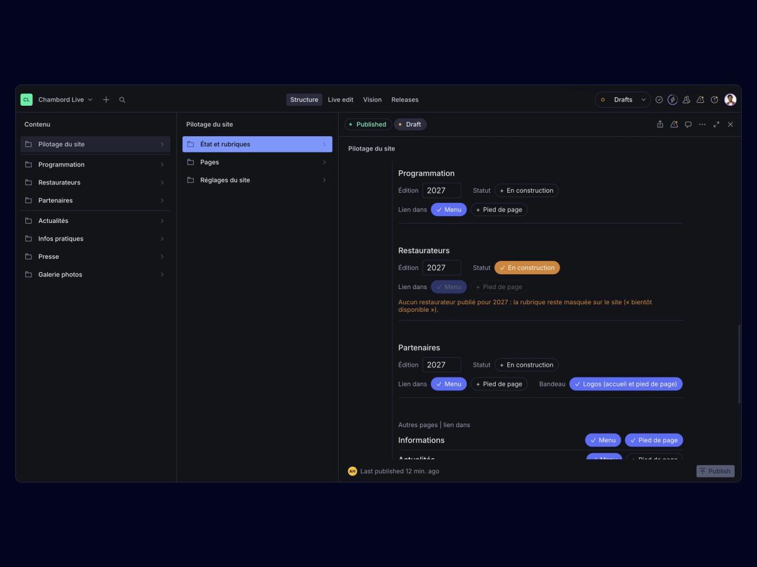Viewport: 757px width, 567px height.
Task: Select the Draft version chip
Action: pos(410,124)
